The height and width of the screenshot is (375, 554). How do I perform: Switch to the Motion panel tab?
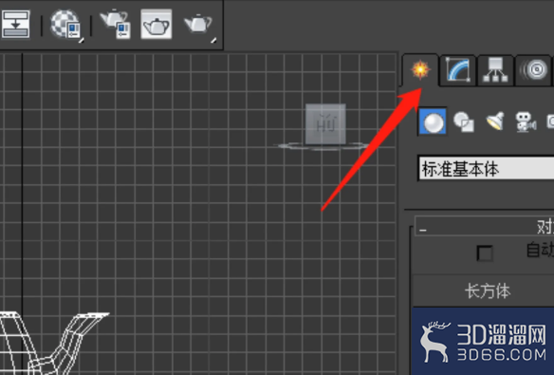tap(533, 69)
